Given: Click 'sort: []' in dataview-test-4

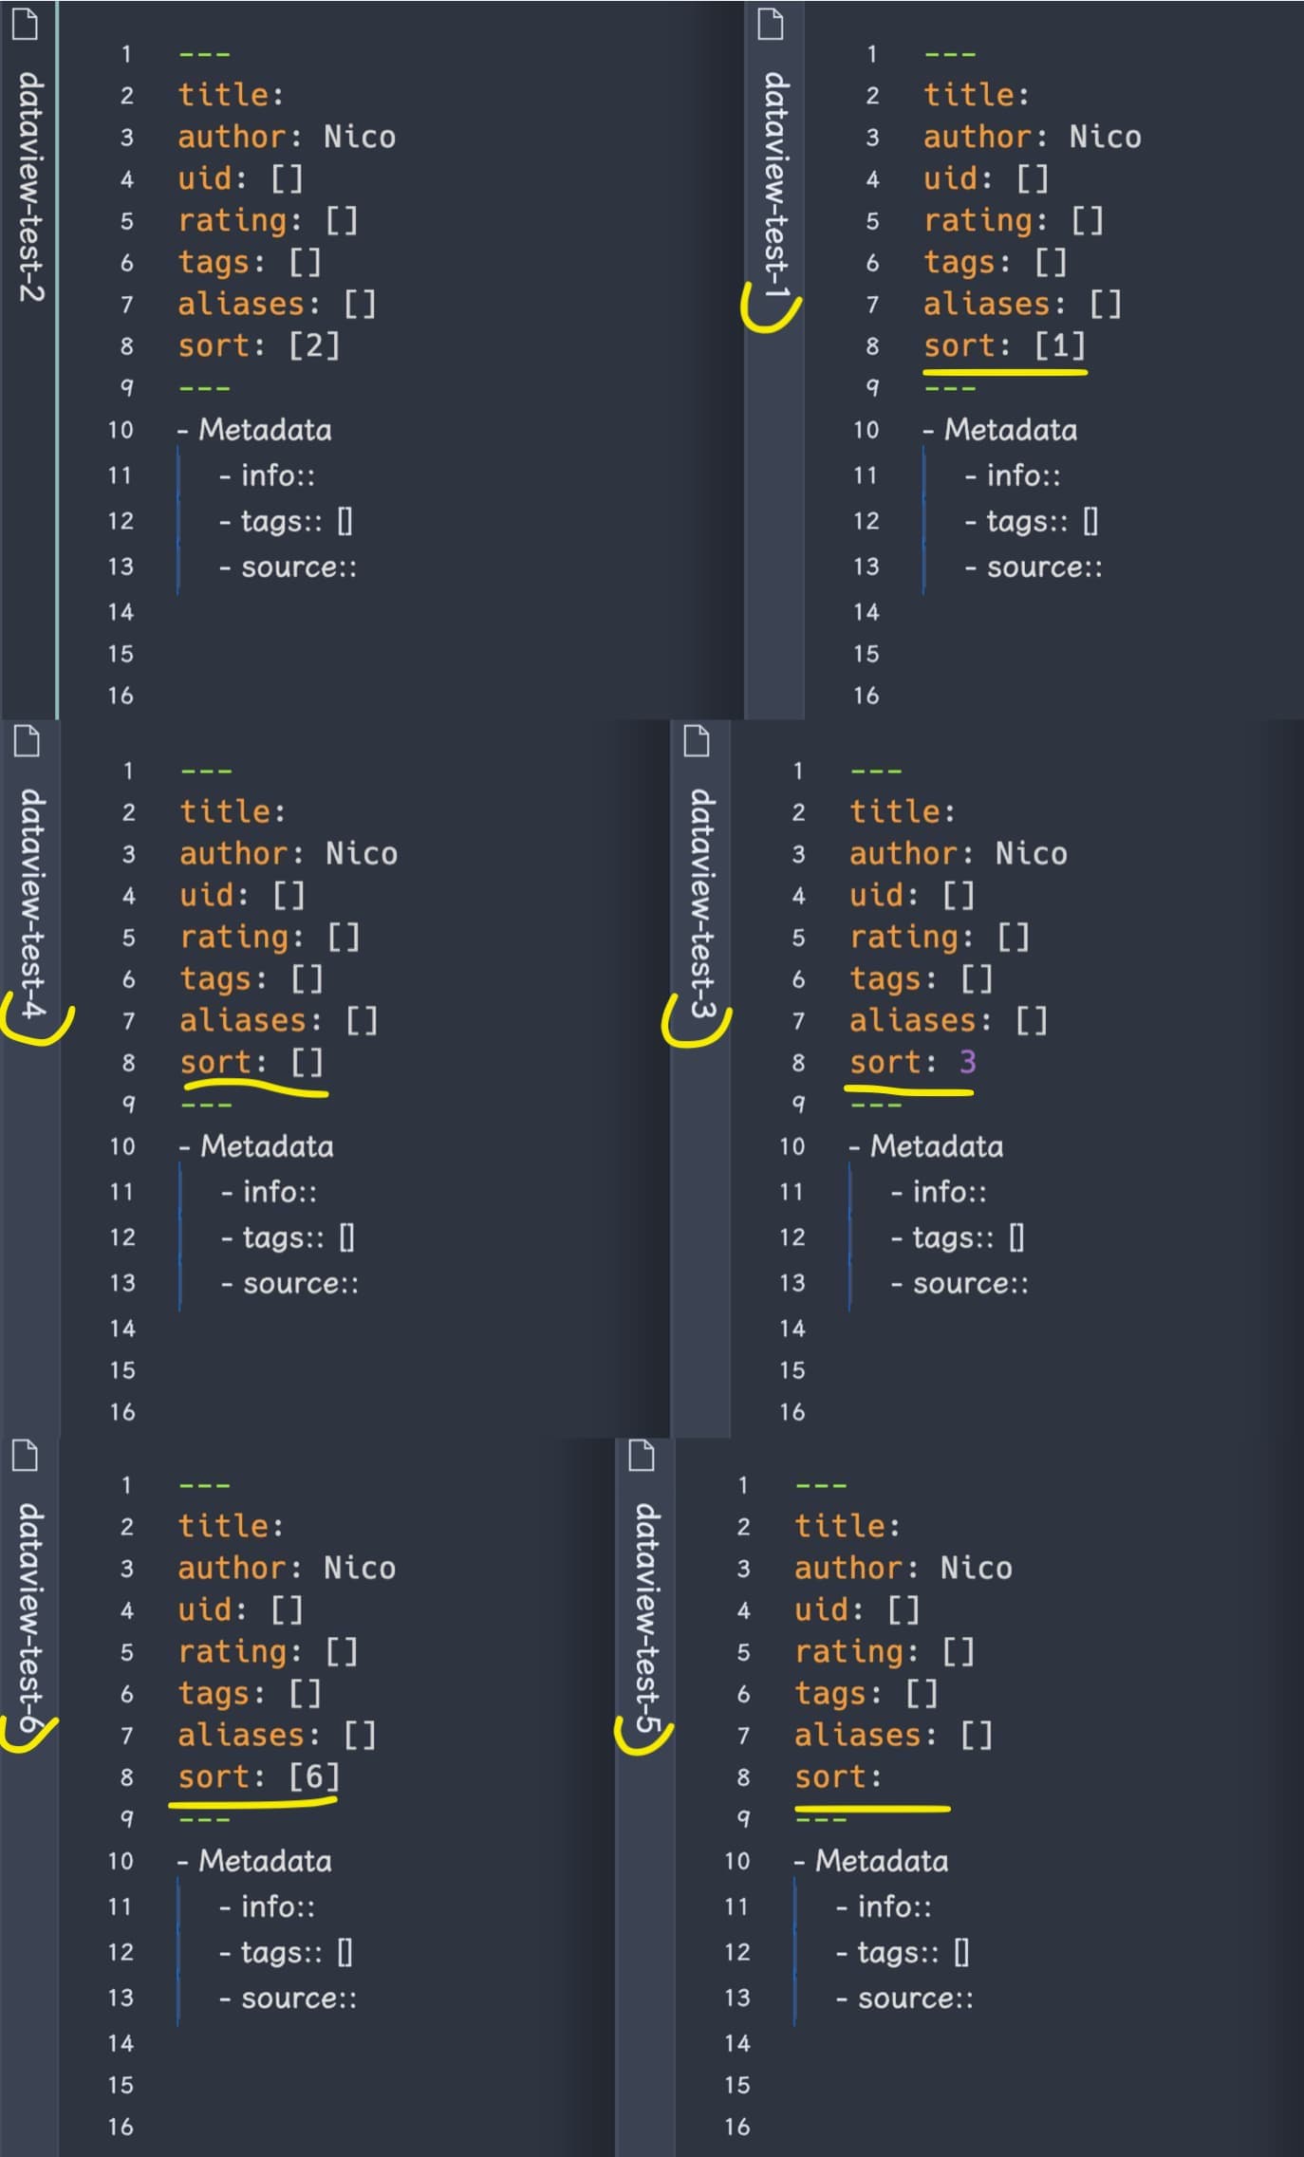Looking at the screenshot, I should [x=252, y=1062].
